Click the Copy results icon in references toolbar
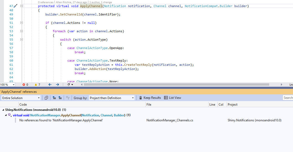293x152 pixels. (x=46, y=97)
